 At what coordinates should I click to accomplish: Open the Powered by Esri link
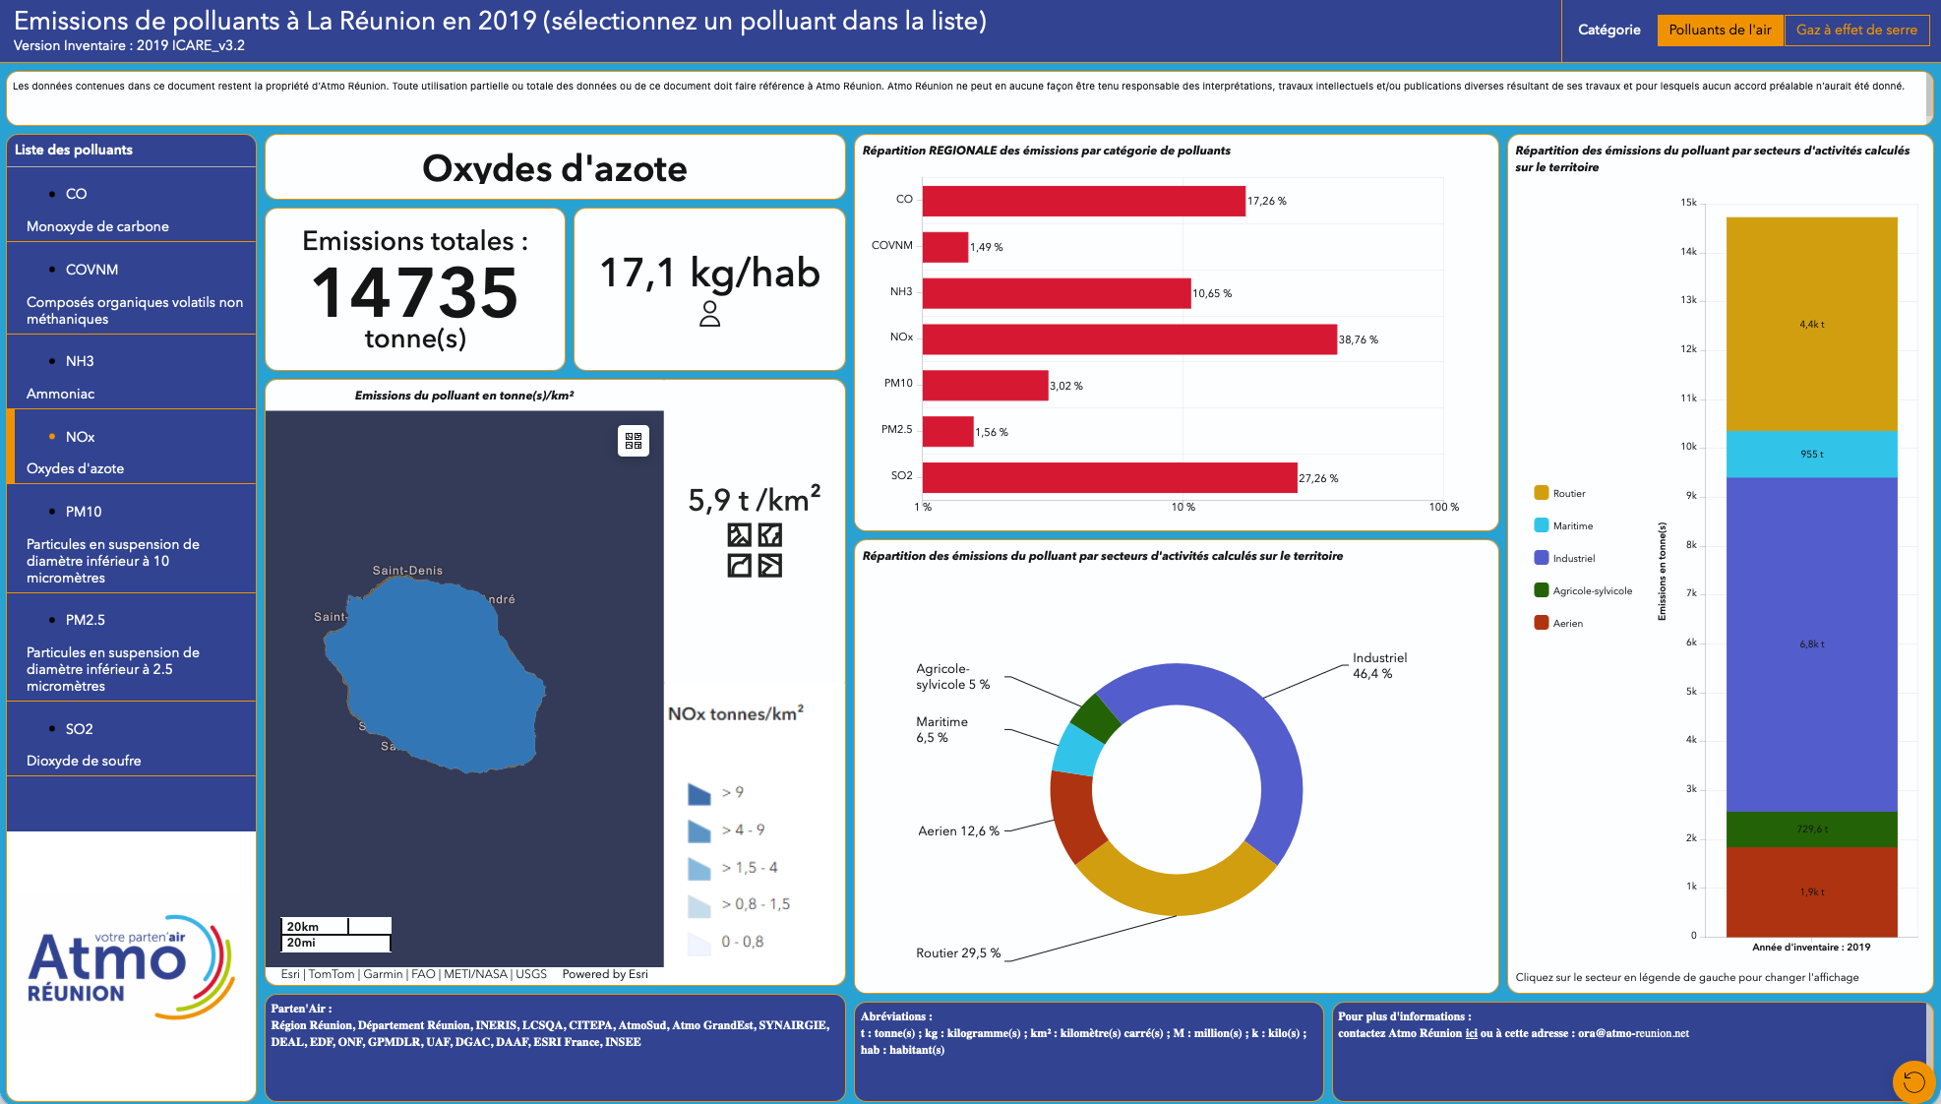[x=605, y=974]
